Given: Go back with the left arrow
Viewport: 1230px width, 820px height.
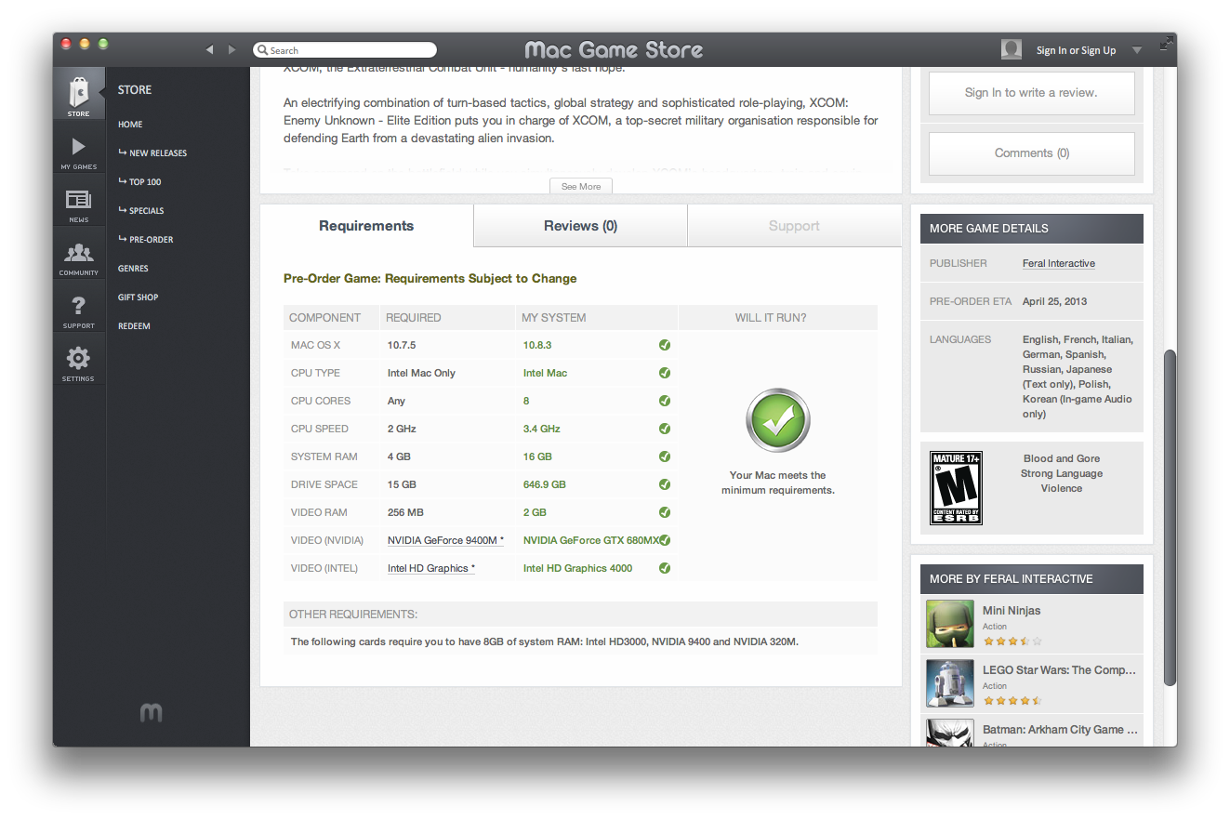Looking at the screenshot, I should click(210, 50).
